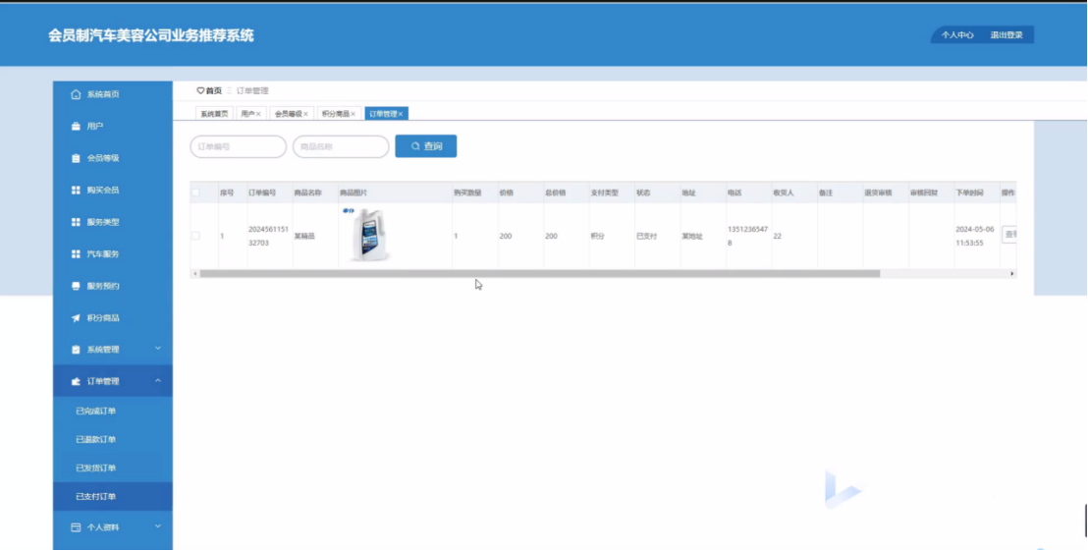Select the active 订单管理 tab
The image size is (1088, 551).
[387, 114]
